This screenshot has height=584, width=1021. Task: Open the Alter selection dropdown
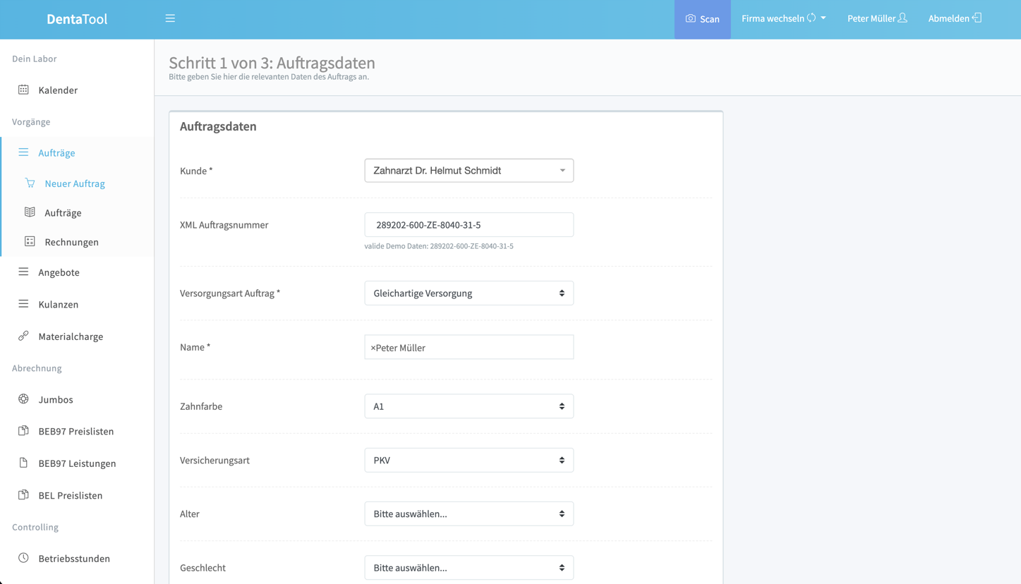click(x=469, y=514)
